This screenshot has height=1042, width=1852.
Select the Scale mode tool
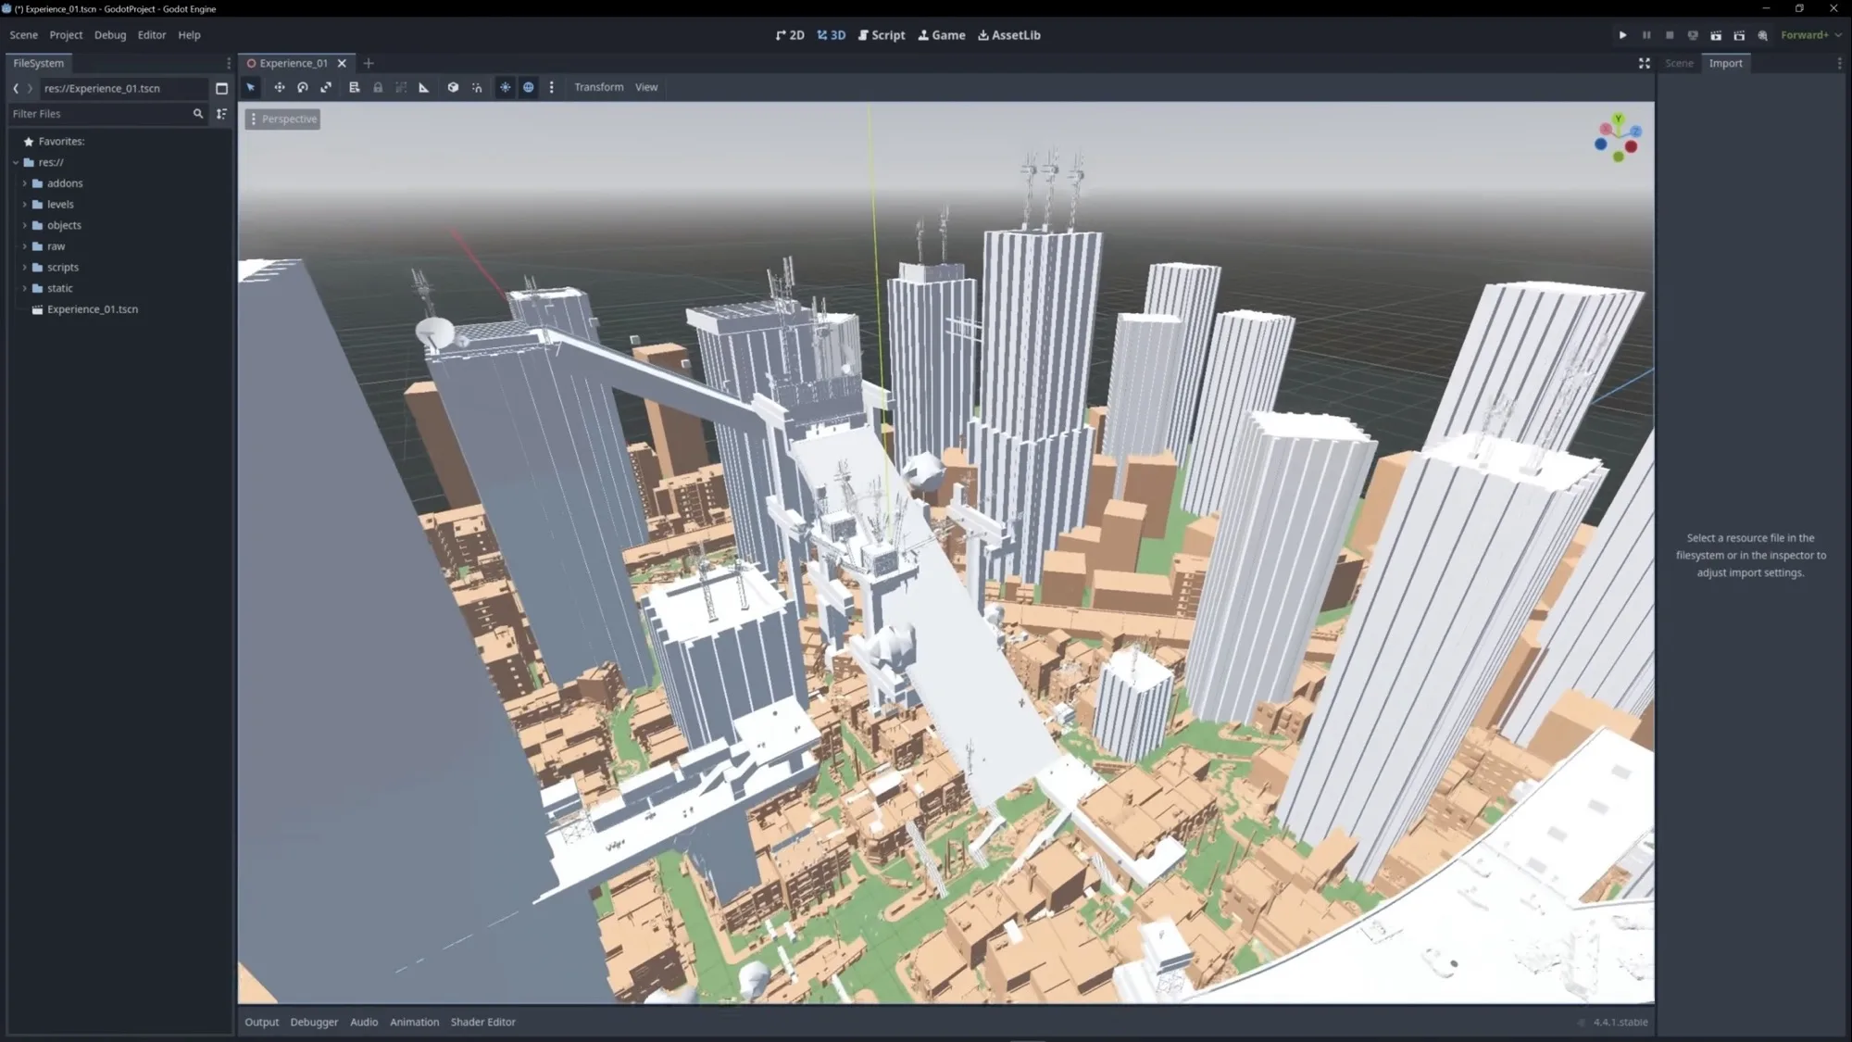tap(326, 87)
